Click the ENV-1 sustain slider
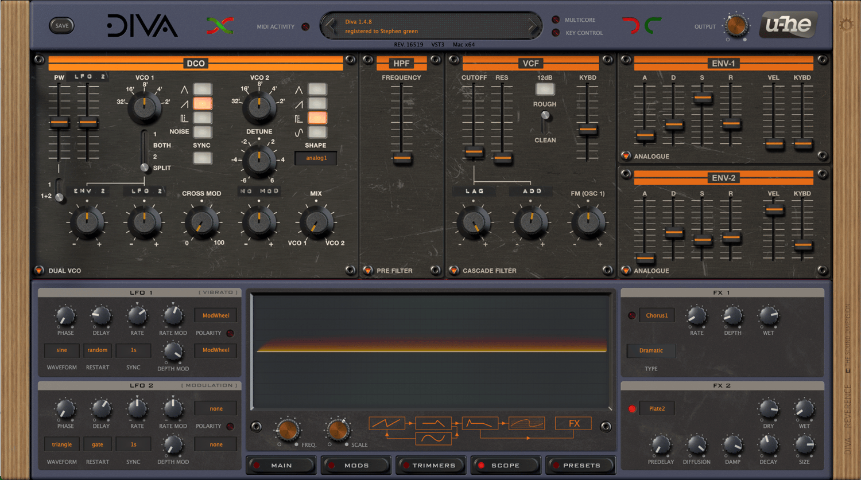This screenshot has height=480, width=861. (x=703, y=98)
